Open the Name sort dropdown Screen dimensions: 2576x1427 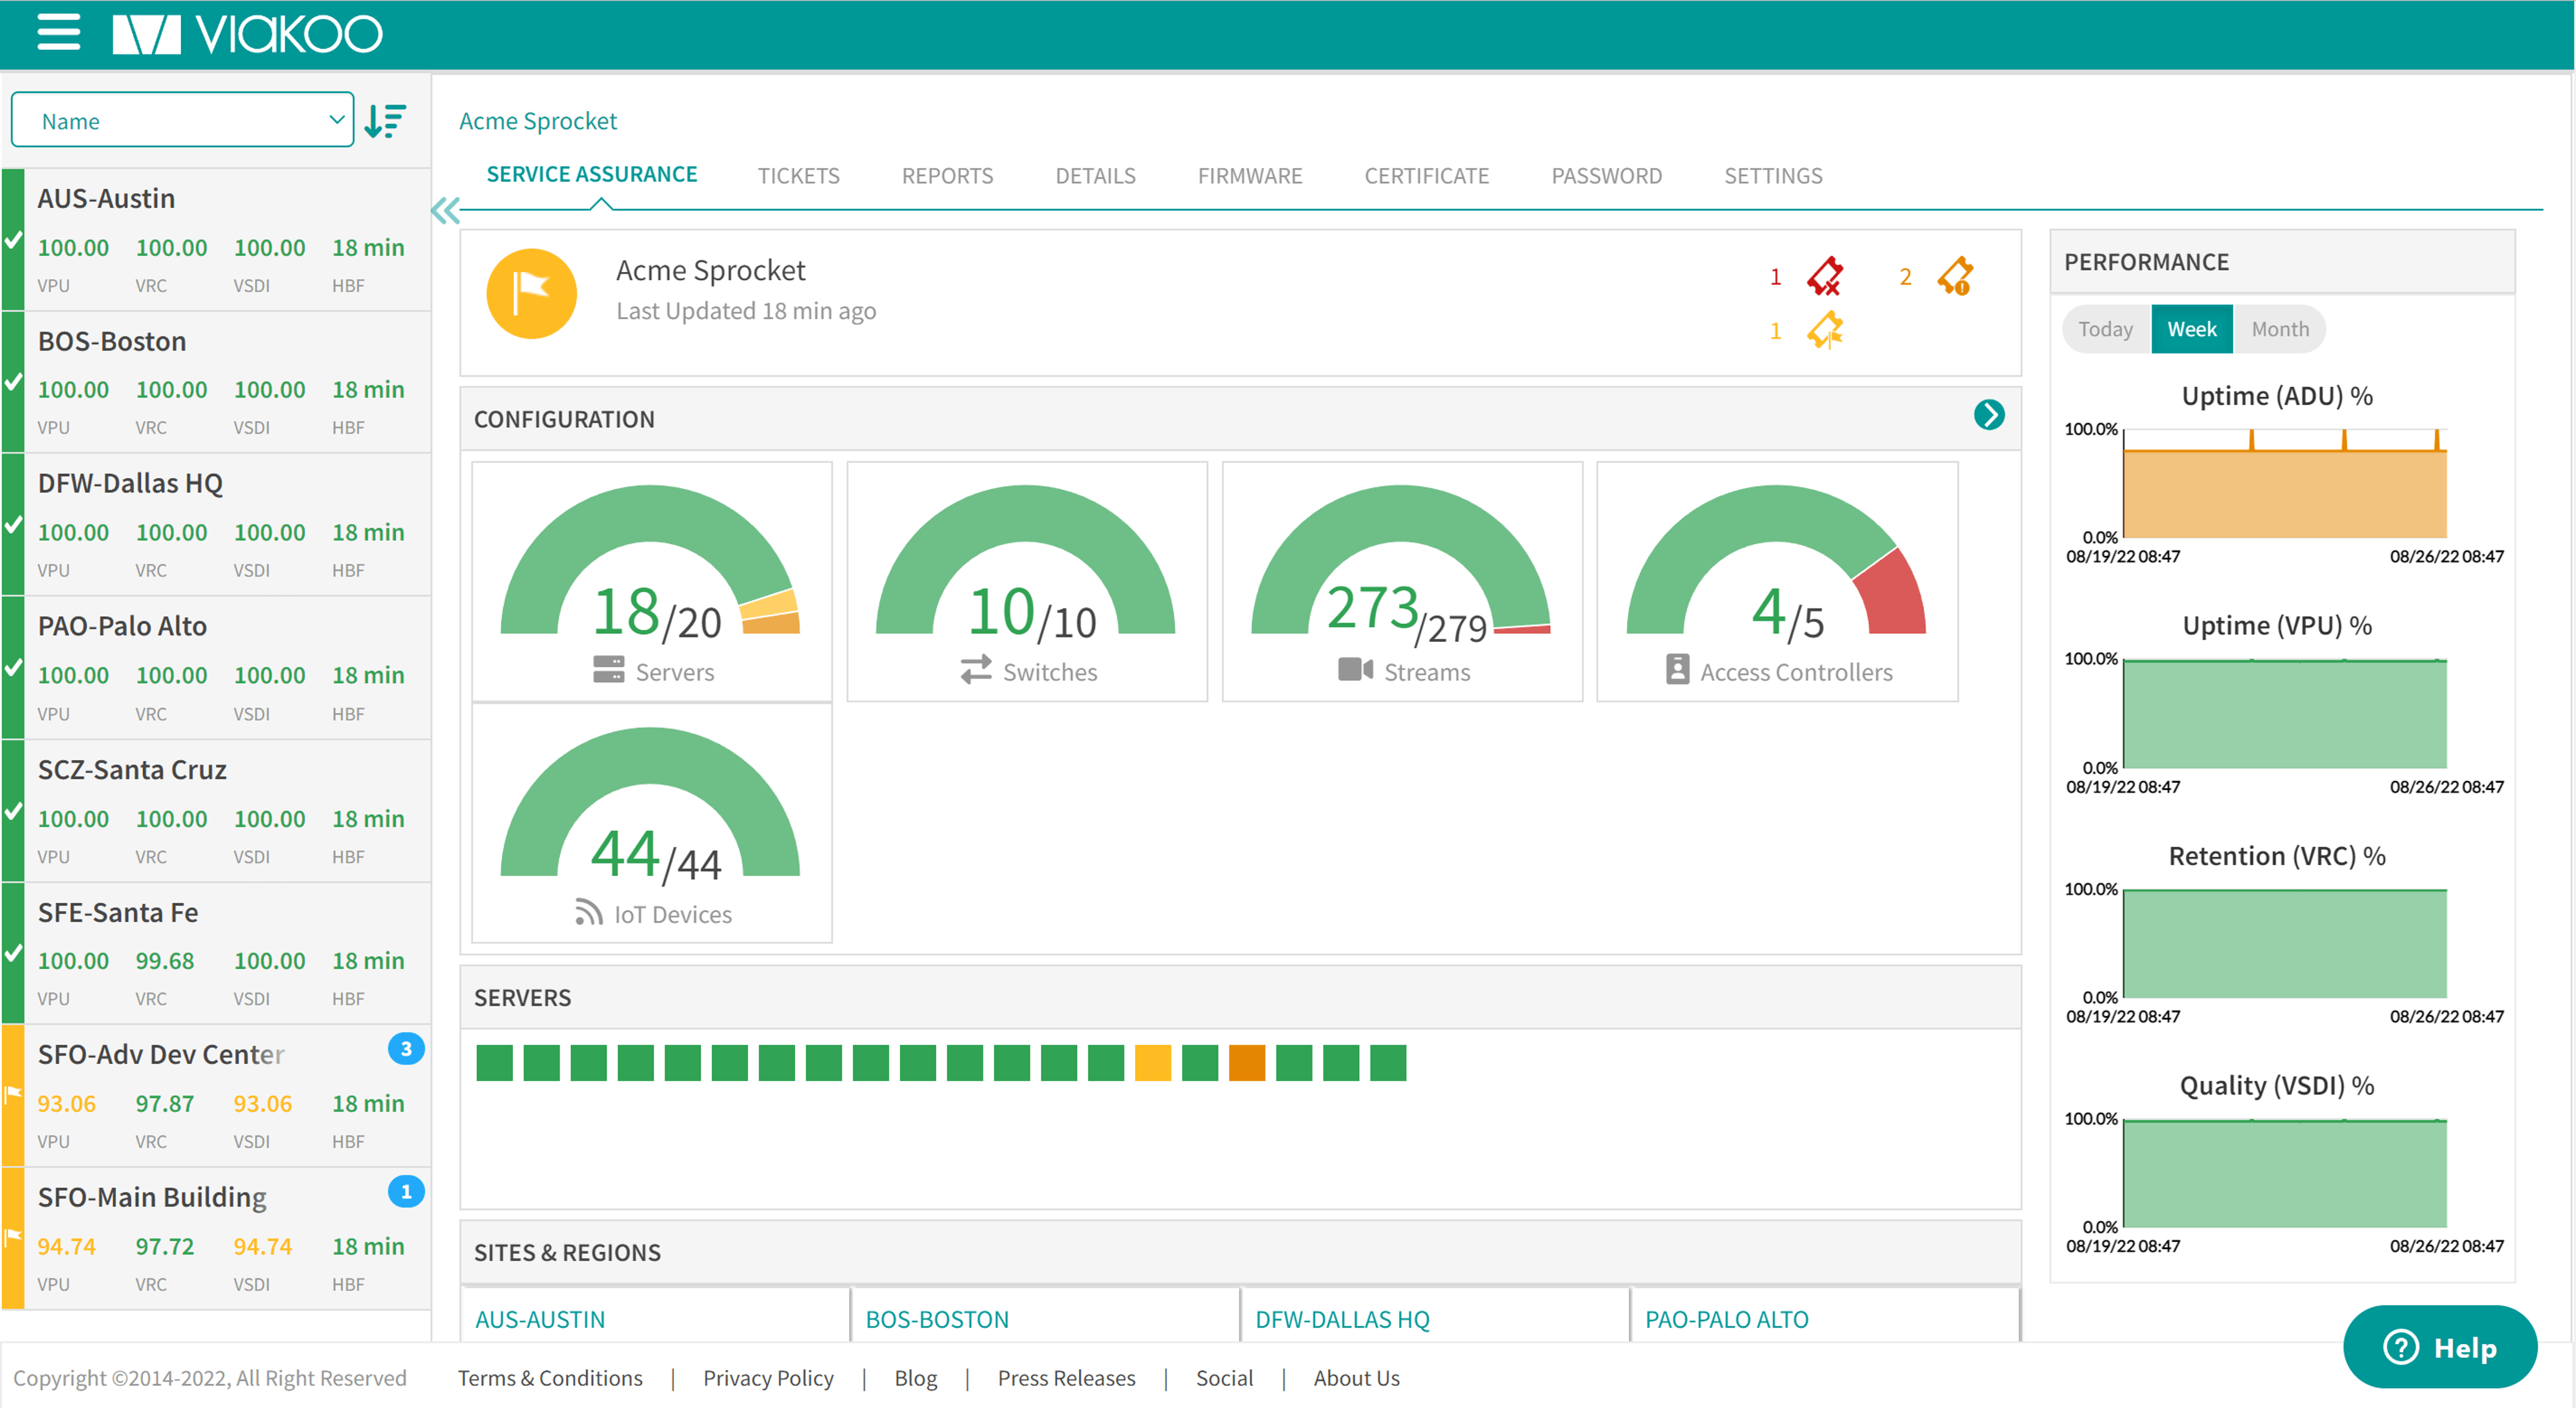tap(183, 121)
